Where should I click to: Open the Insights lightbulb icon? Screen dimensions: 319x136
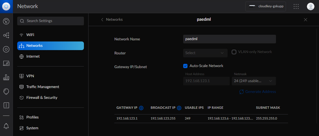pos(6,91)
